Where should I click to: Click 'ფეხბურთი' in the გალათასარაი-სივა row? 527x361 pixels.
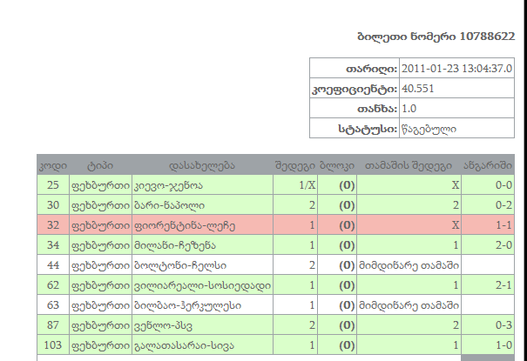point(100,345)
